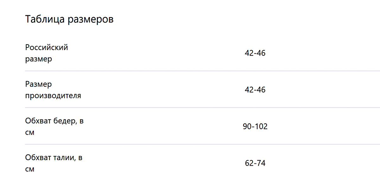Click divider line below Размер производителя row

(203, 107)
